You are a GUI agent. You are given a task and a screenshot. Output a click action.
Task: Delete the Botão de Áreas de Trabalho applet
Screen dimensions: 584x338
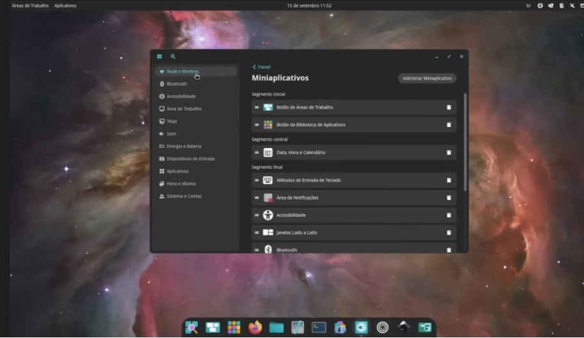click(449, 108)
